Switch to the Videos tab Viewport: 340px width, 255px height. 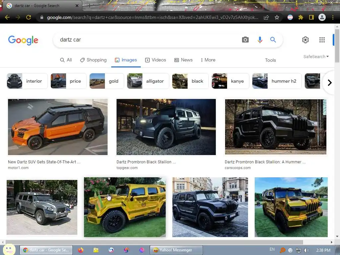(155, 60)
